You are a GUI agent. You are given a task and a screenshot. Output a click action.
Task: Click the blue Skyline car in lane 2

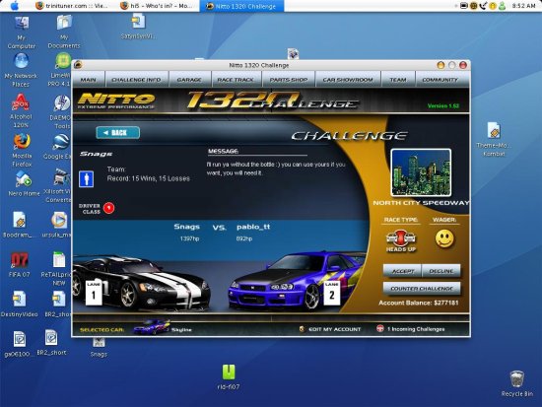(x=296, y=280)
